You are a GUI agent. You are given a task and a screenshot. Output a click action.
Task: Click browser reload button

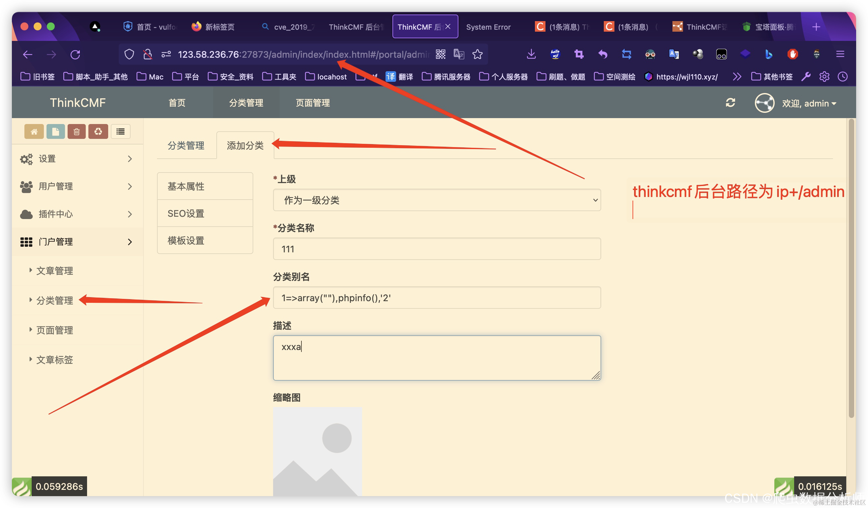[75, 54]
